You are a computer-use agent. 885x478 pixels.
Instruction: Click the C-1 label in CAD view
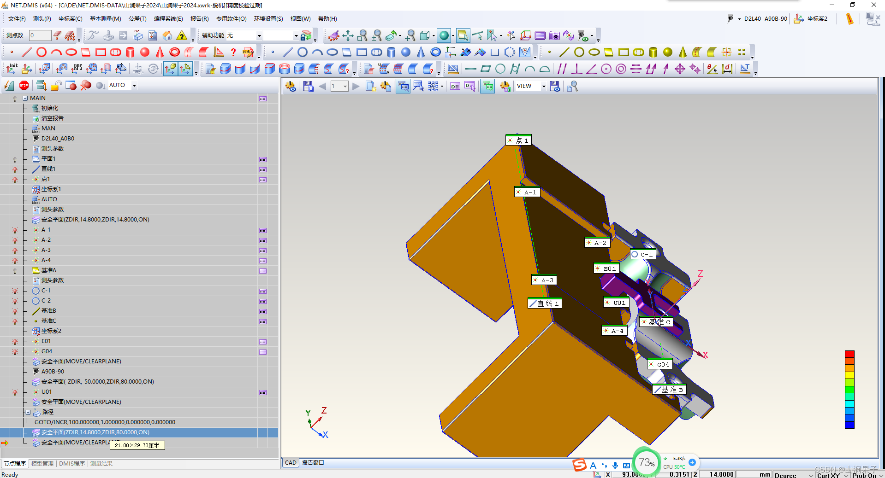[642, 254]
